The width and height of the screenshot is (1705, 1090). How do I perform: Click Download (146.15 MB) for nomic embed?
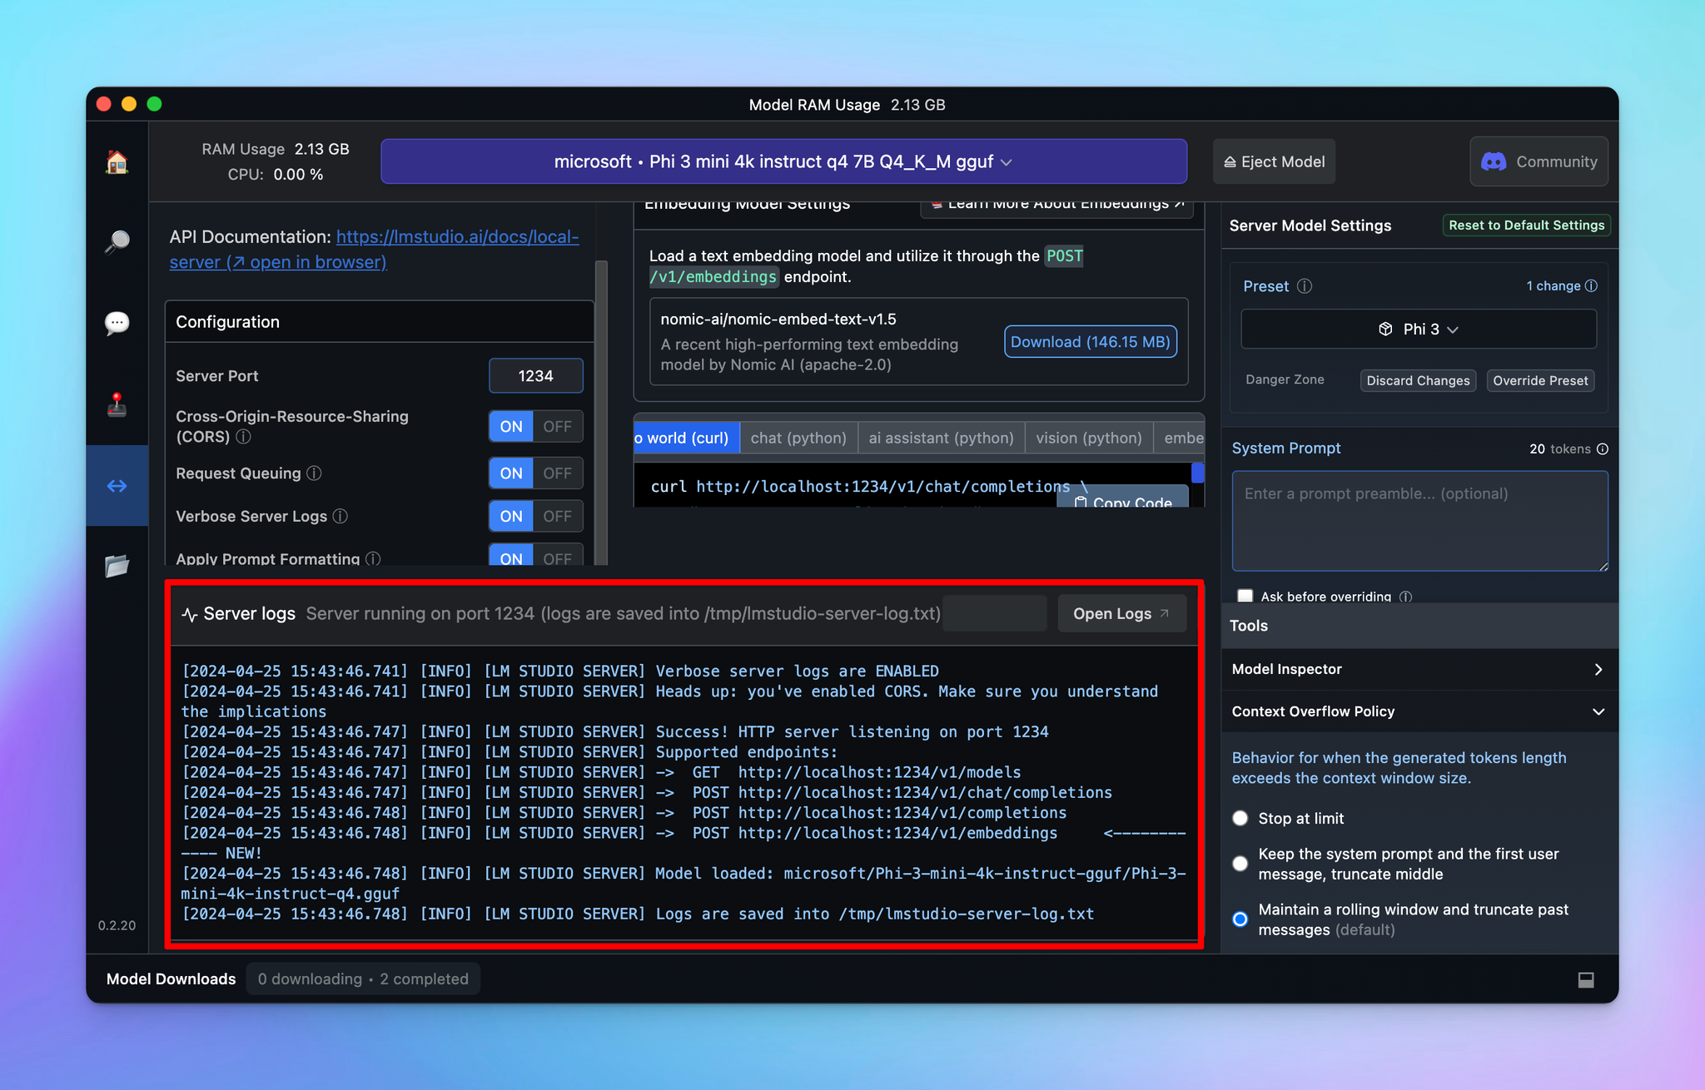1090,342
